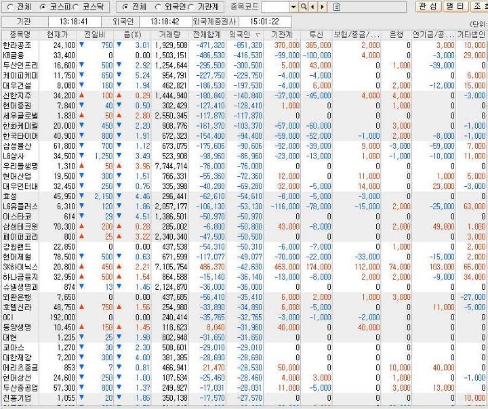Select the 강원랜드 stock row name

tap(17, 246)
